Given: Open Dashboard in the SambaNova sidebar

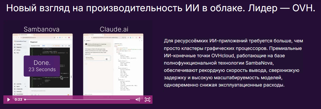Looking at the screenshot, I should pyautogui.click(x=19, y=45).
